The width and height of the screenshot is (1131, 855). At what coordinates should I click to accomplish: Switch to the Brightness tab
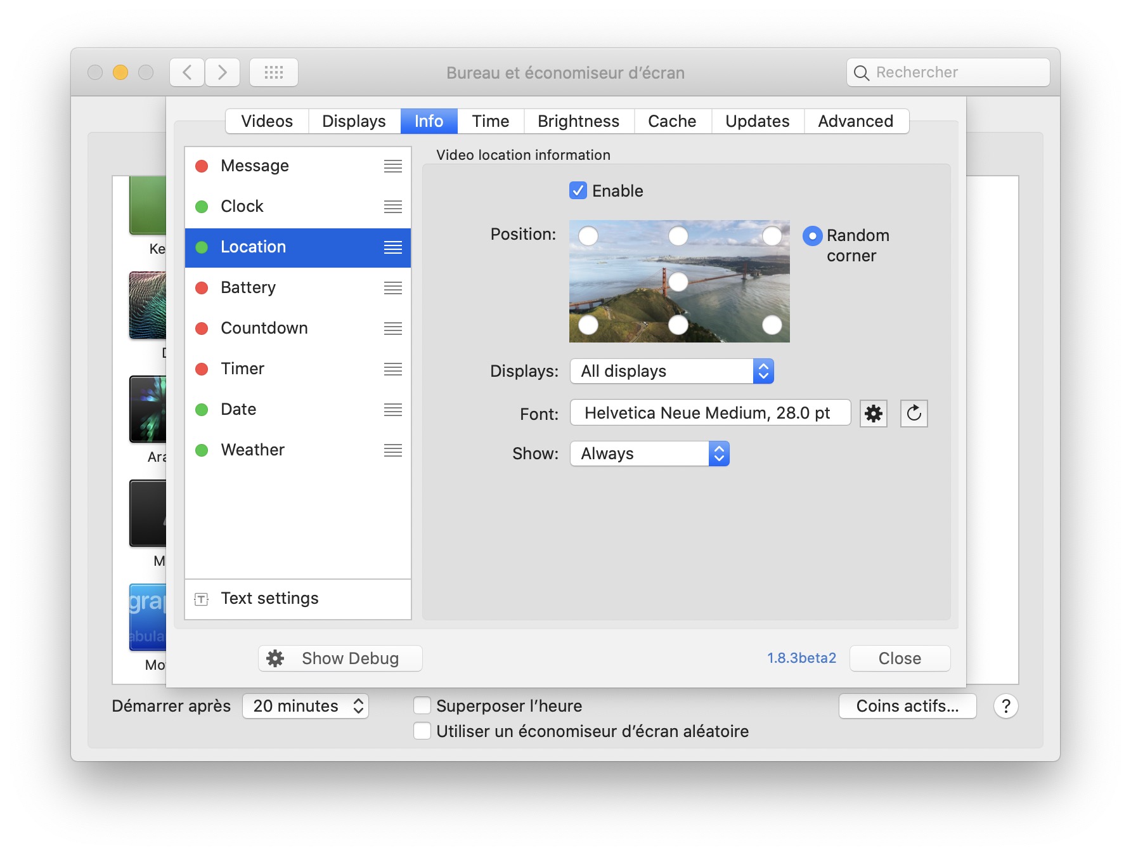pyautogui.click(x=578, y=121)
